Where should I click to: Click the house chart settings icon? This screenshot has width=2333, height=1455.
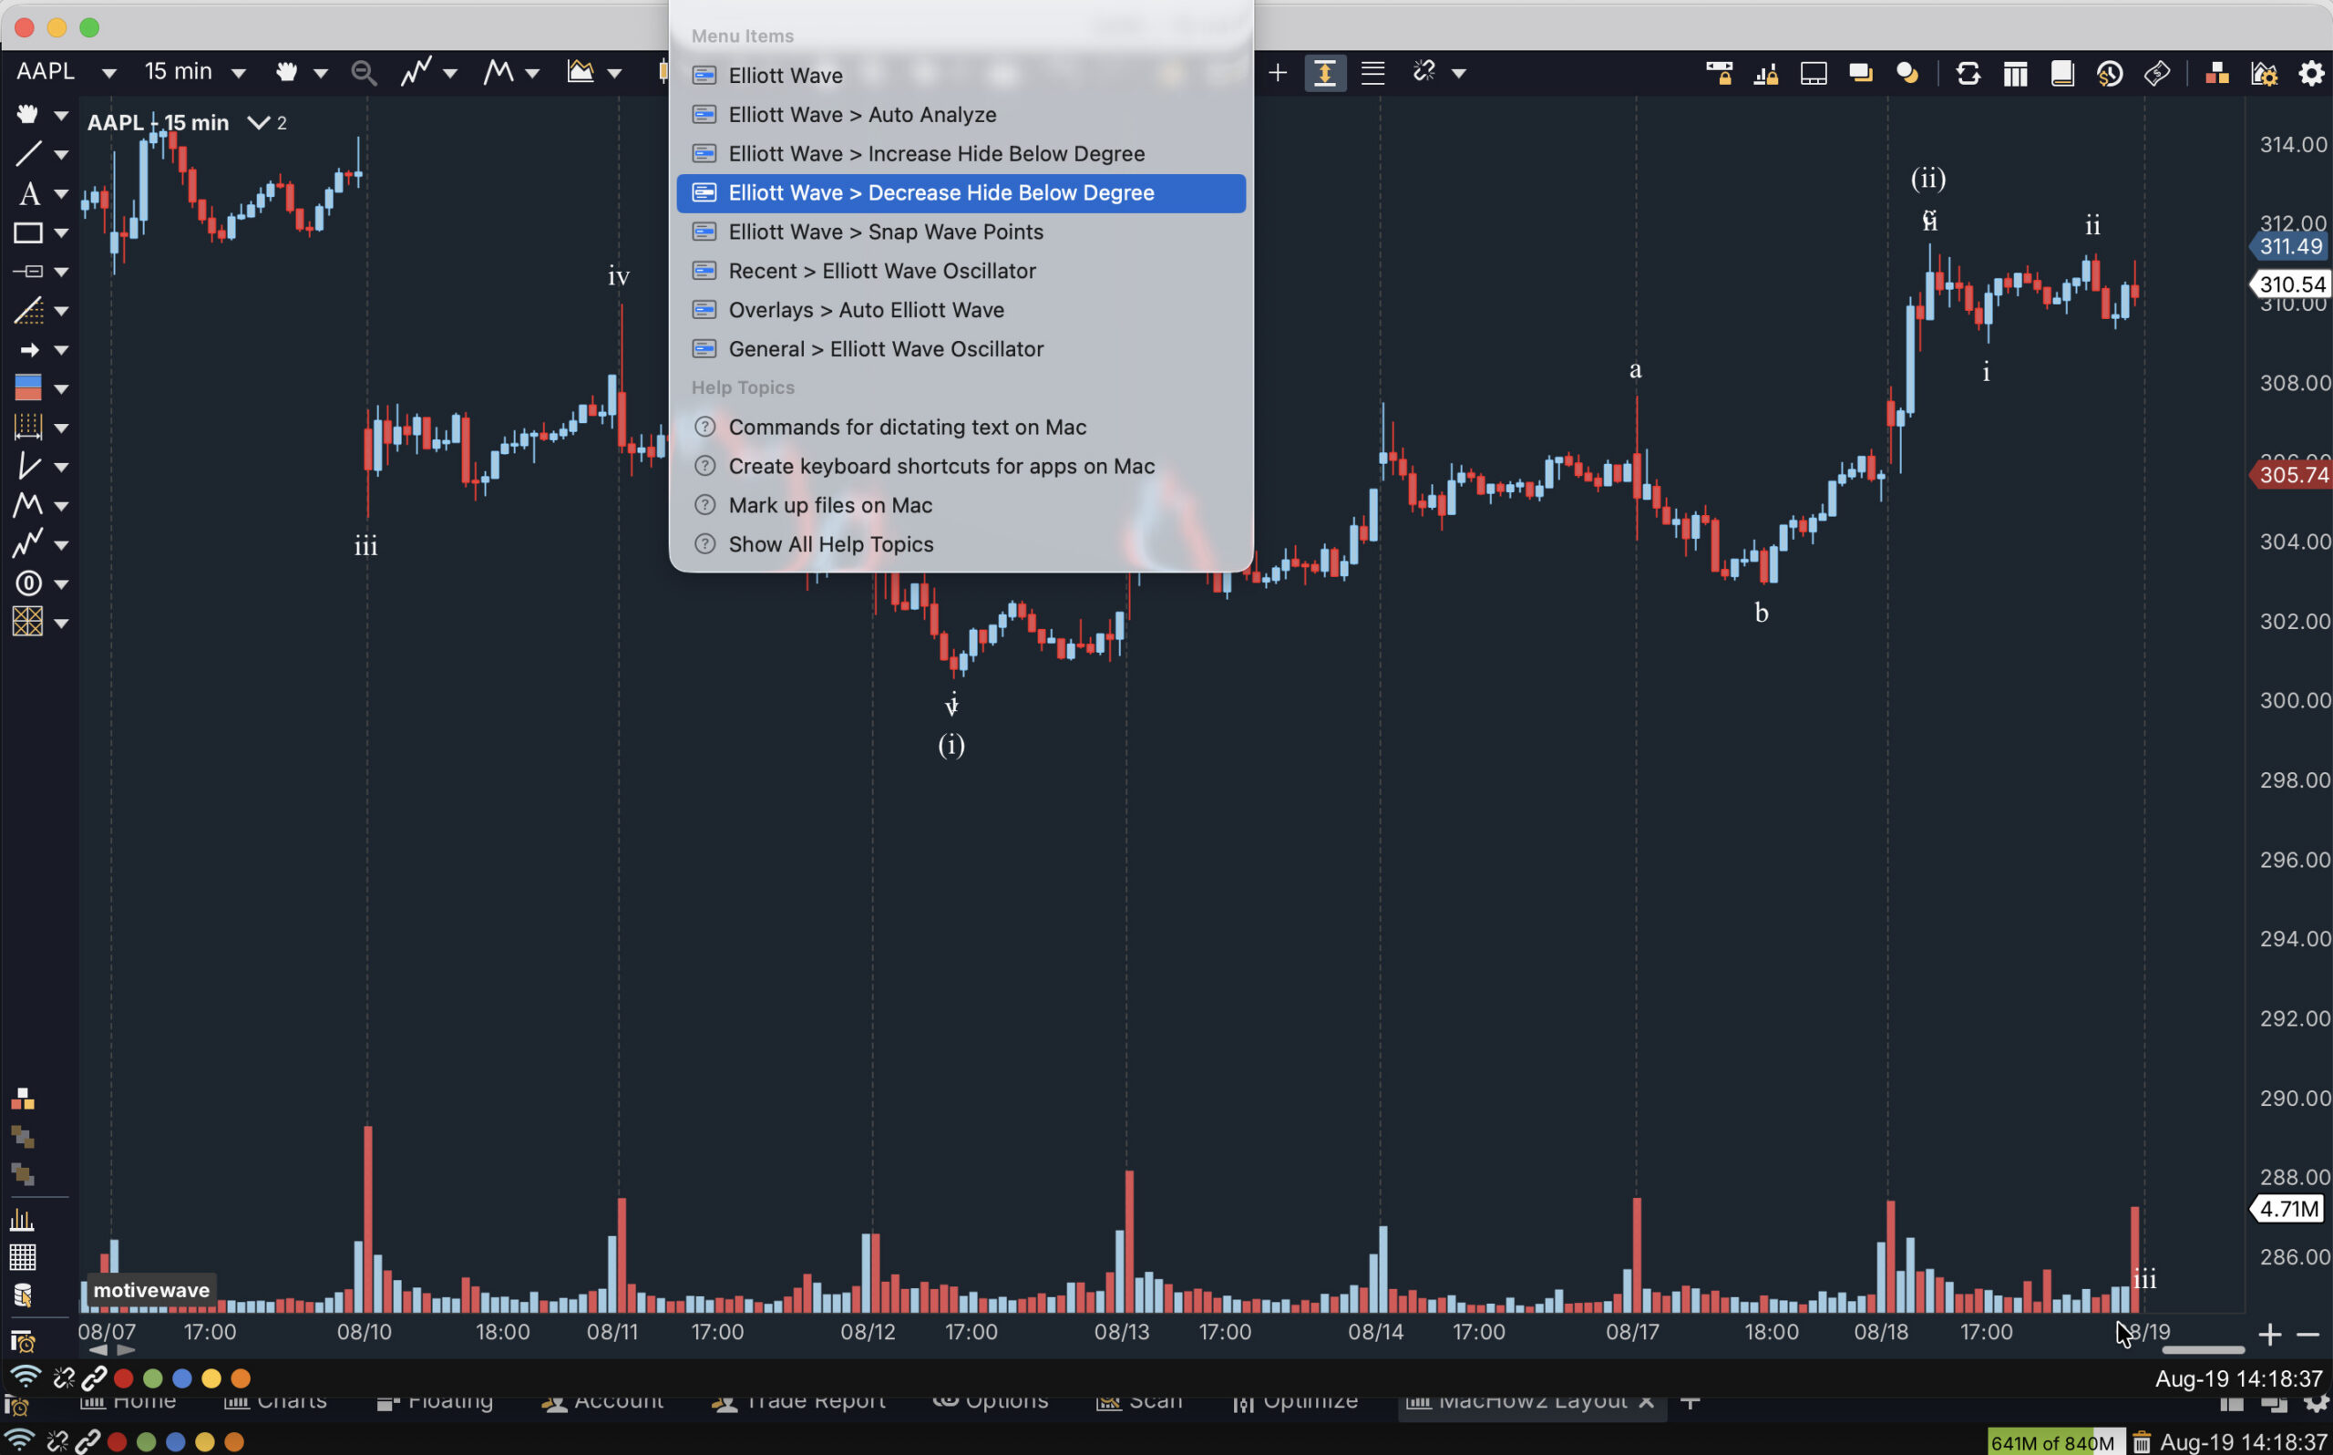2264,73
